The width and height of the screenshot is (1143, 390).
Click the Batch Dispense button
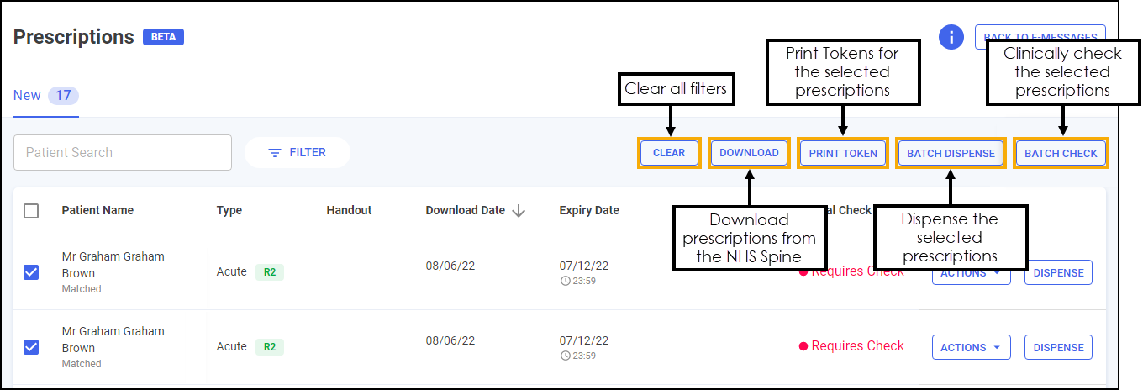(951, 154)
